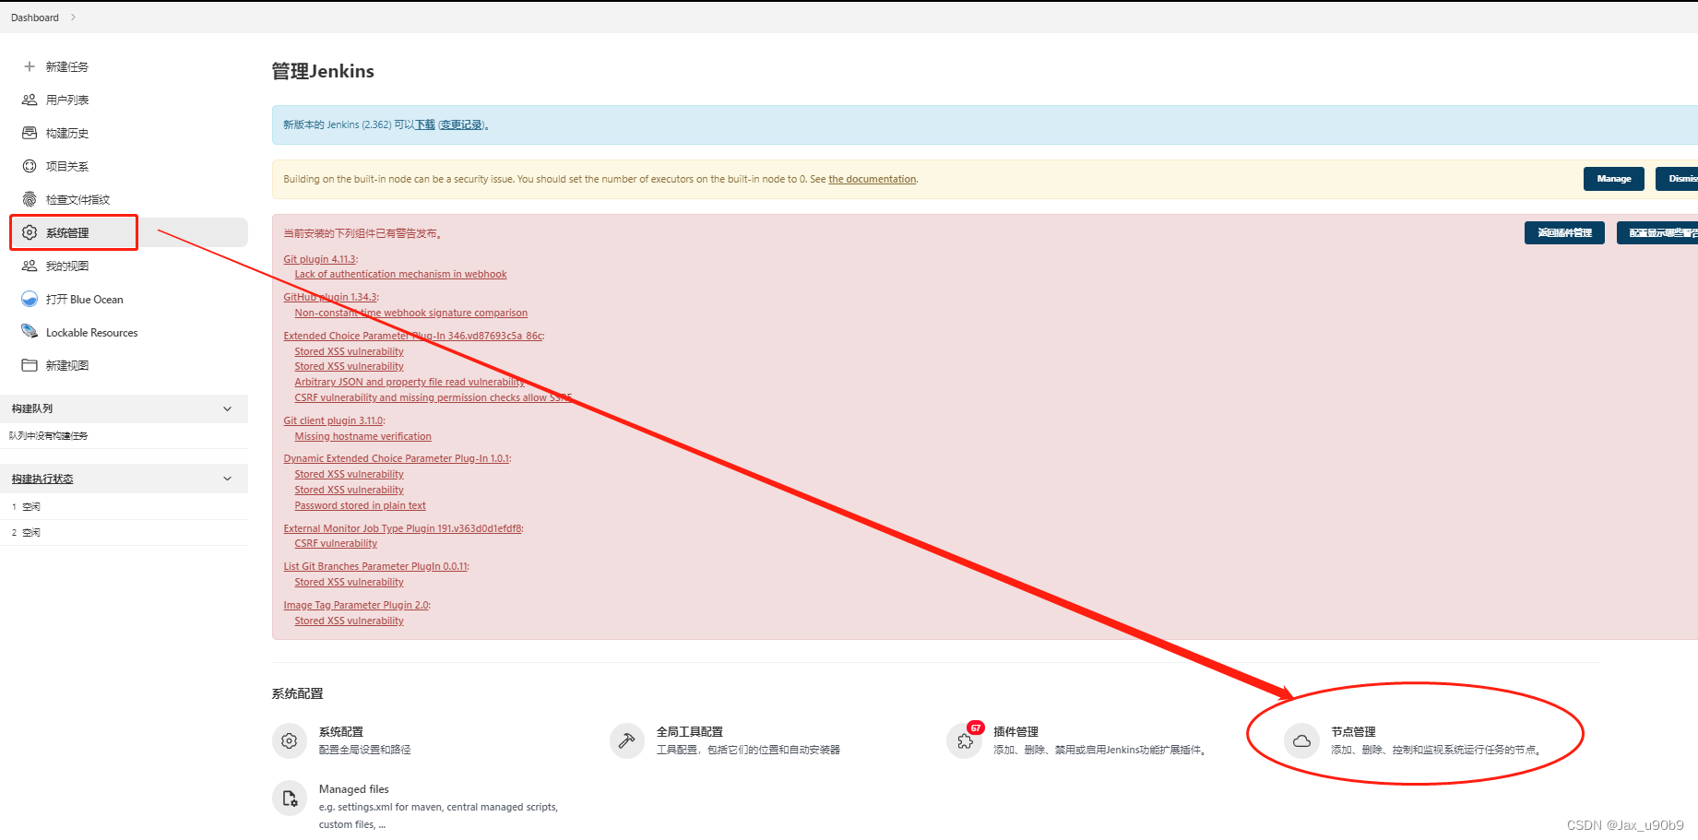The height and width of the screenshot is (840, 1698).
Task: Click executor 1 空闲 row
Action: coord(124,506)
